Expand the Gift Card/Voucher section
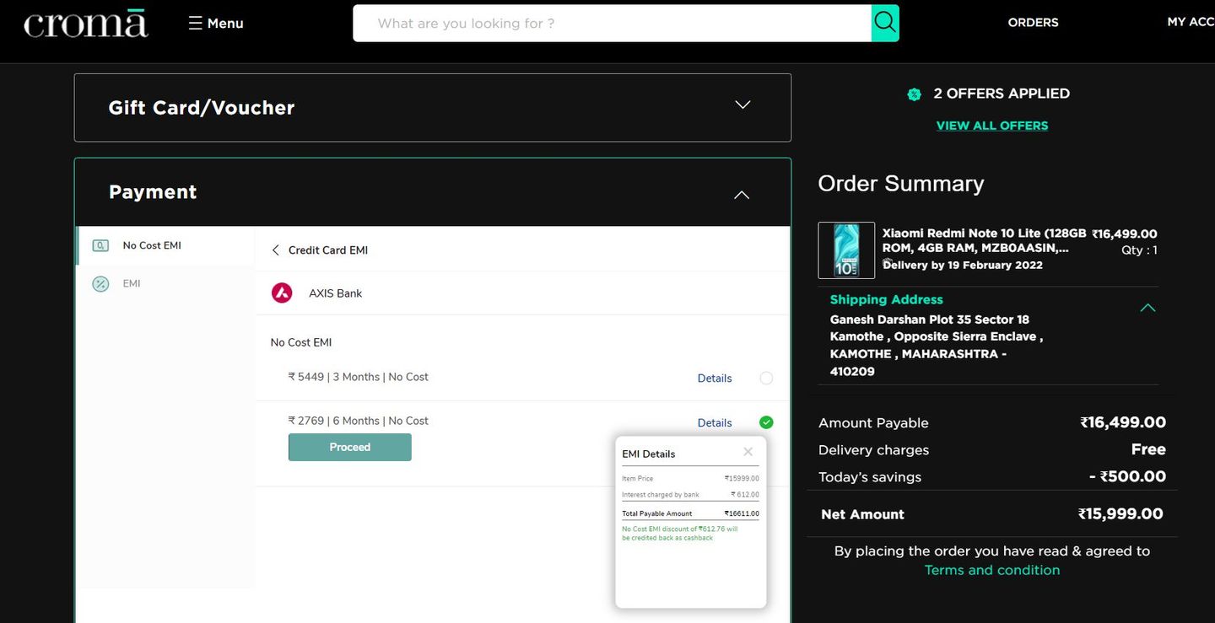 coord(742,105)
